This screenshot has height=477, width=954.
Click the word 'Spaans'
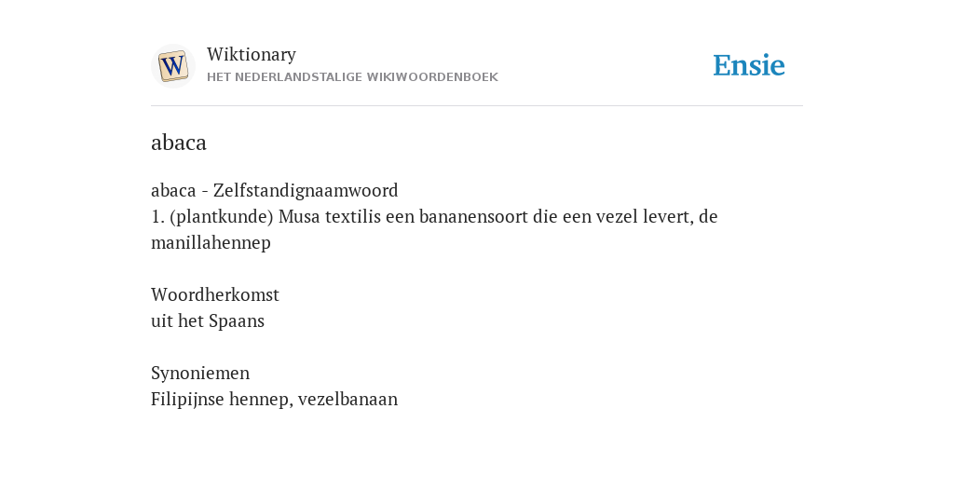pos(237,321)
